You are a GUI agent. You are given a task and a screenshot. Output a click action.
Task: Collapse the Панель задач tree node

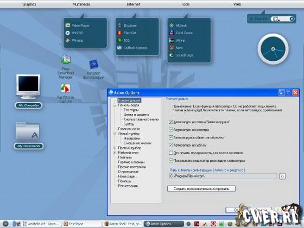pyautogui.click(x=115, y=105)
